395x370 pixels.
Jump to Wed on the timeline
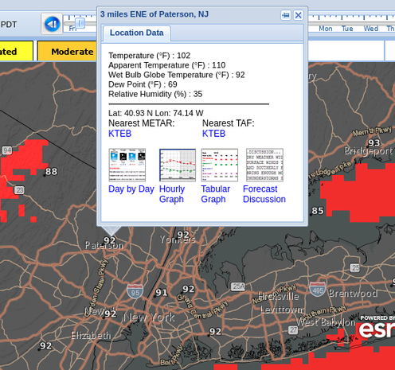coord(371,29)
